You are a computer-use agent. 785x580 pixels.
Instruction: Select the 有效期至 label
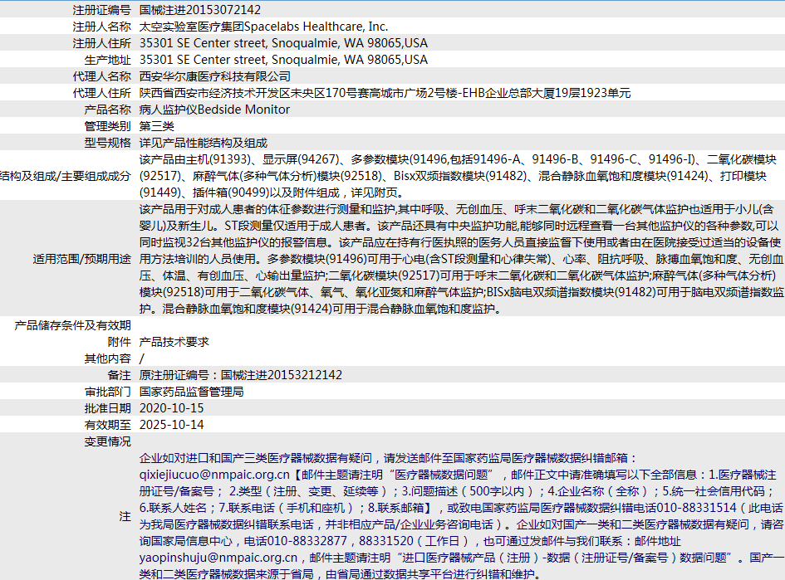click(x=108, y=425)
